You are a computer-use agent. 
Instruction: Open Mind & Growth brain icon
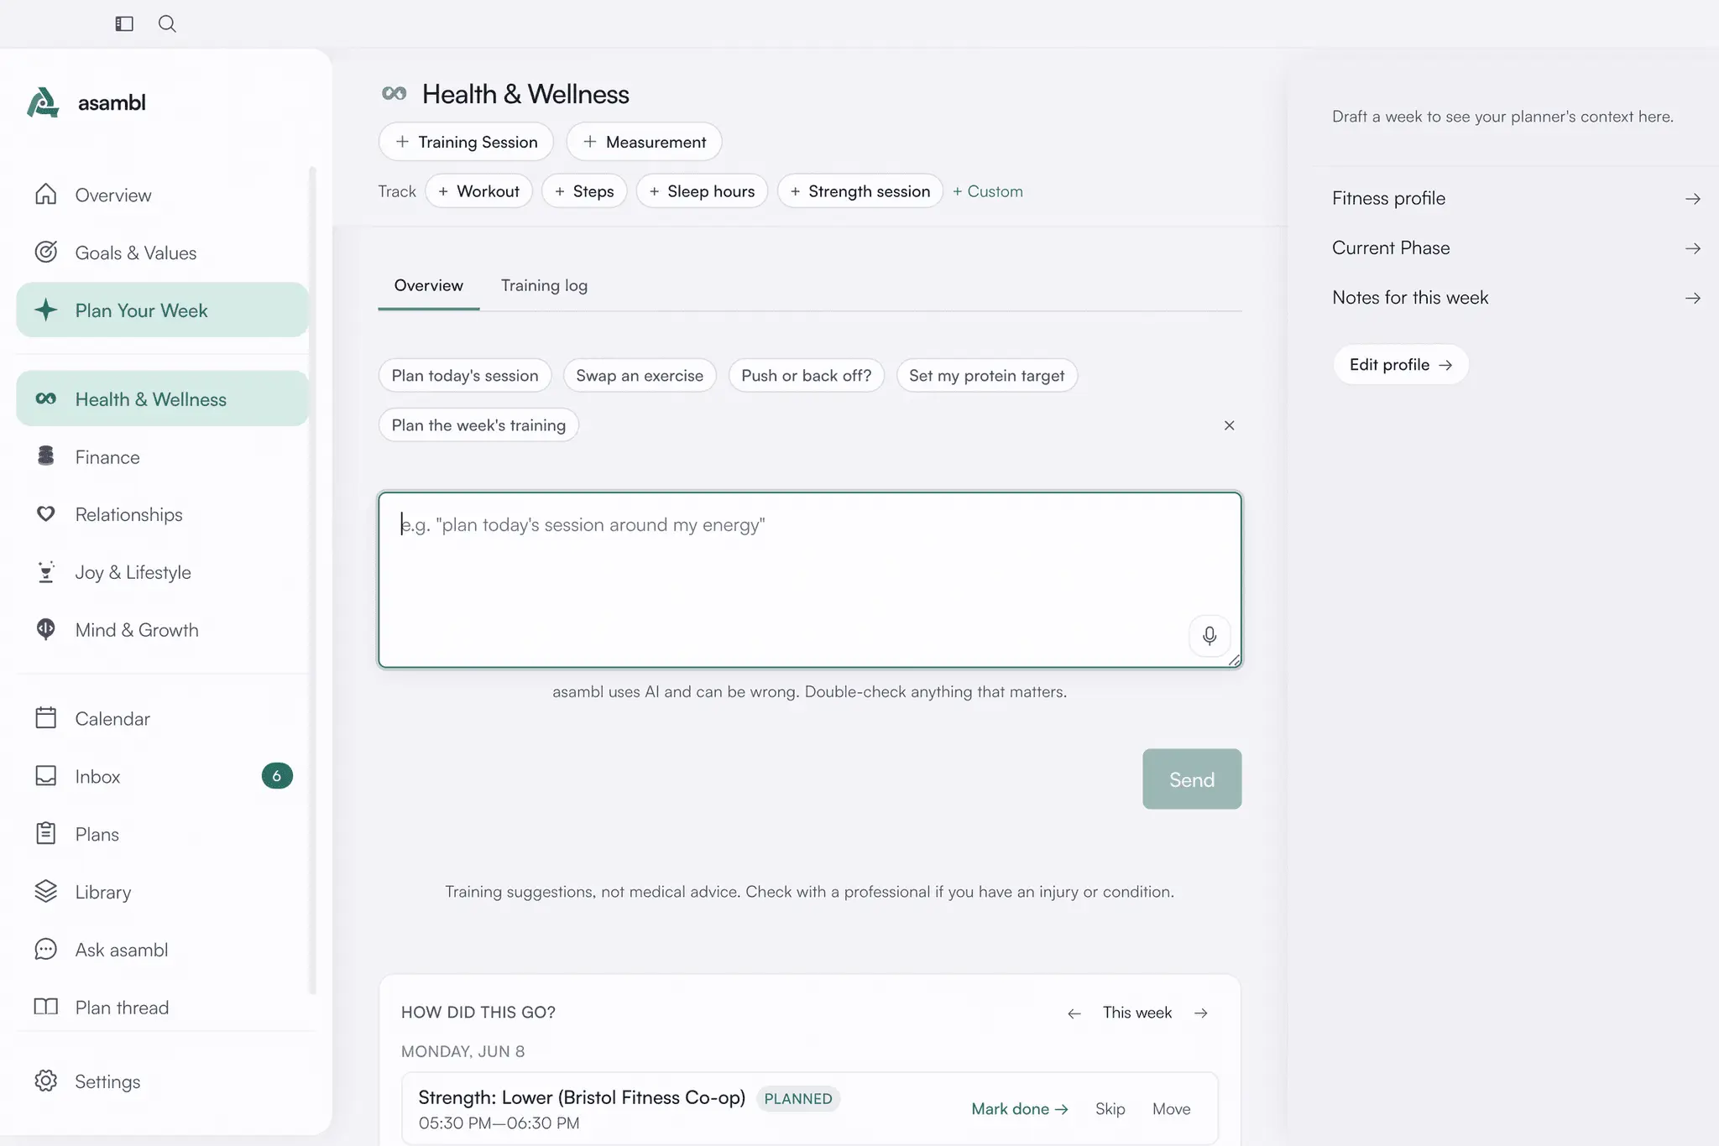(x=46, y=629)
